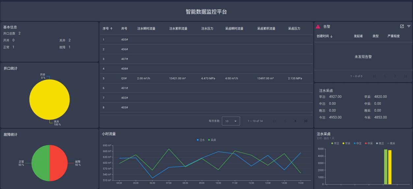The width and height of the screenshot is (413, 189).
Task: Click the 井口统计 panel title
Action: (x=11, y=68)
